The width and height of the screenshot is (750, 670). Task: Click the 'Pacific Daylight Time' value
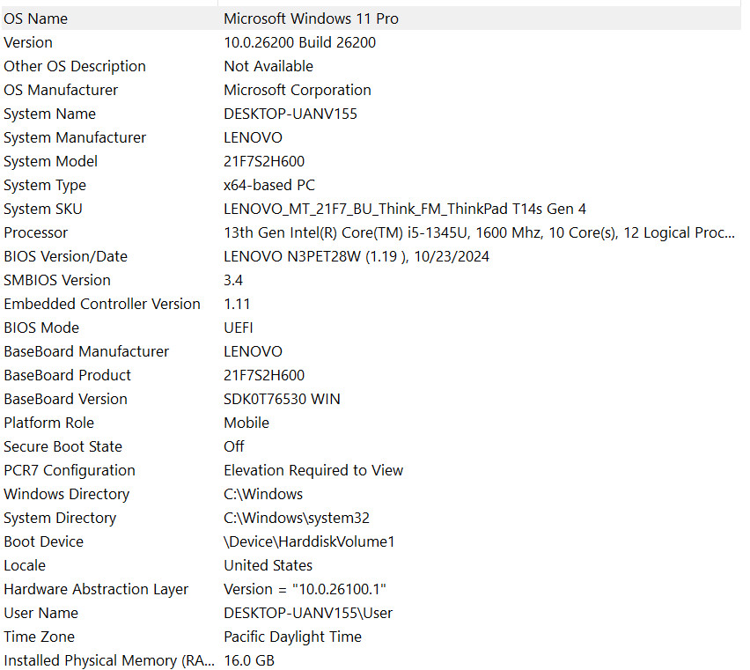coord(293,637)
